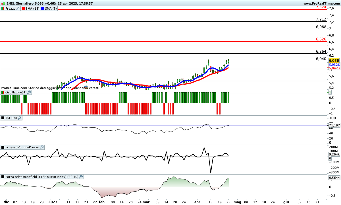
Task: Click the 'dic' month label on time axis
Action: tap(6, 202)
